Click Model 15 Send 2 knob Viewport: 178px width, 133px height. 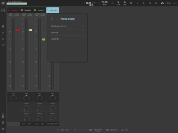point(40,118)
